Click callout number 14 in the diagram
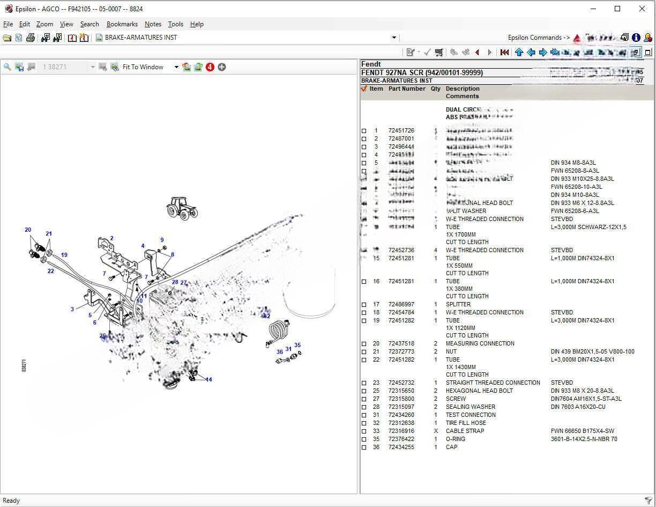Viewport: 656px width, 507px height. pyautogui.click(x=208, y=380)
